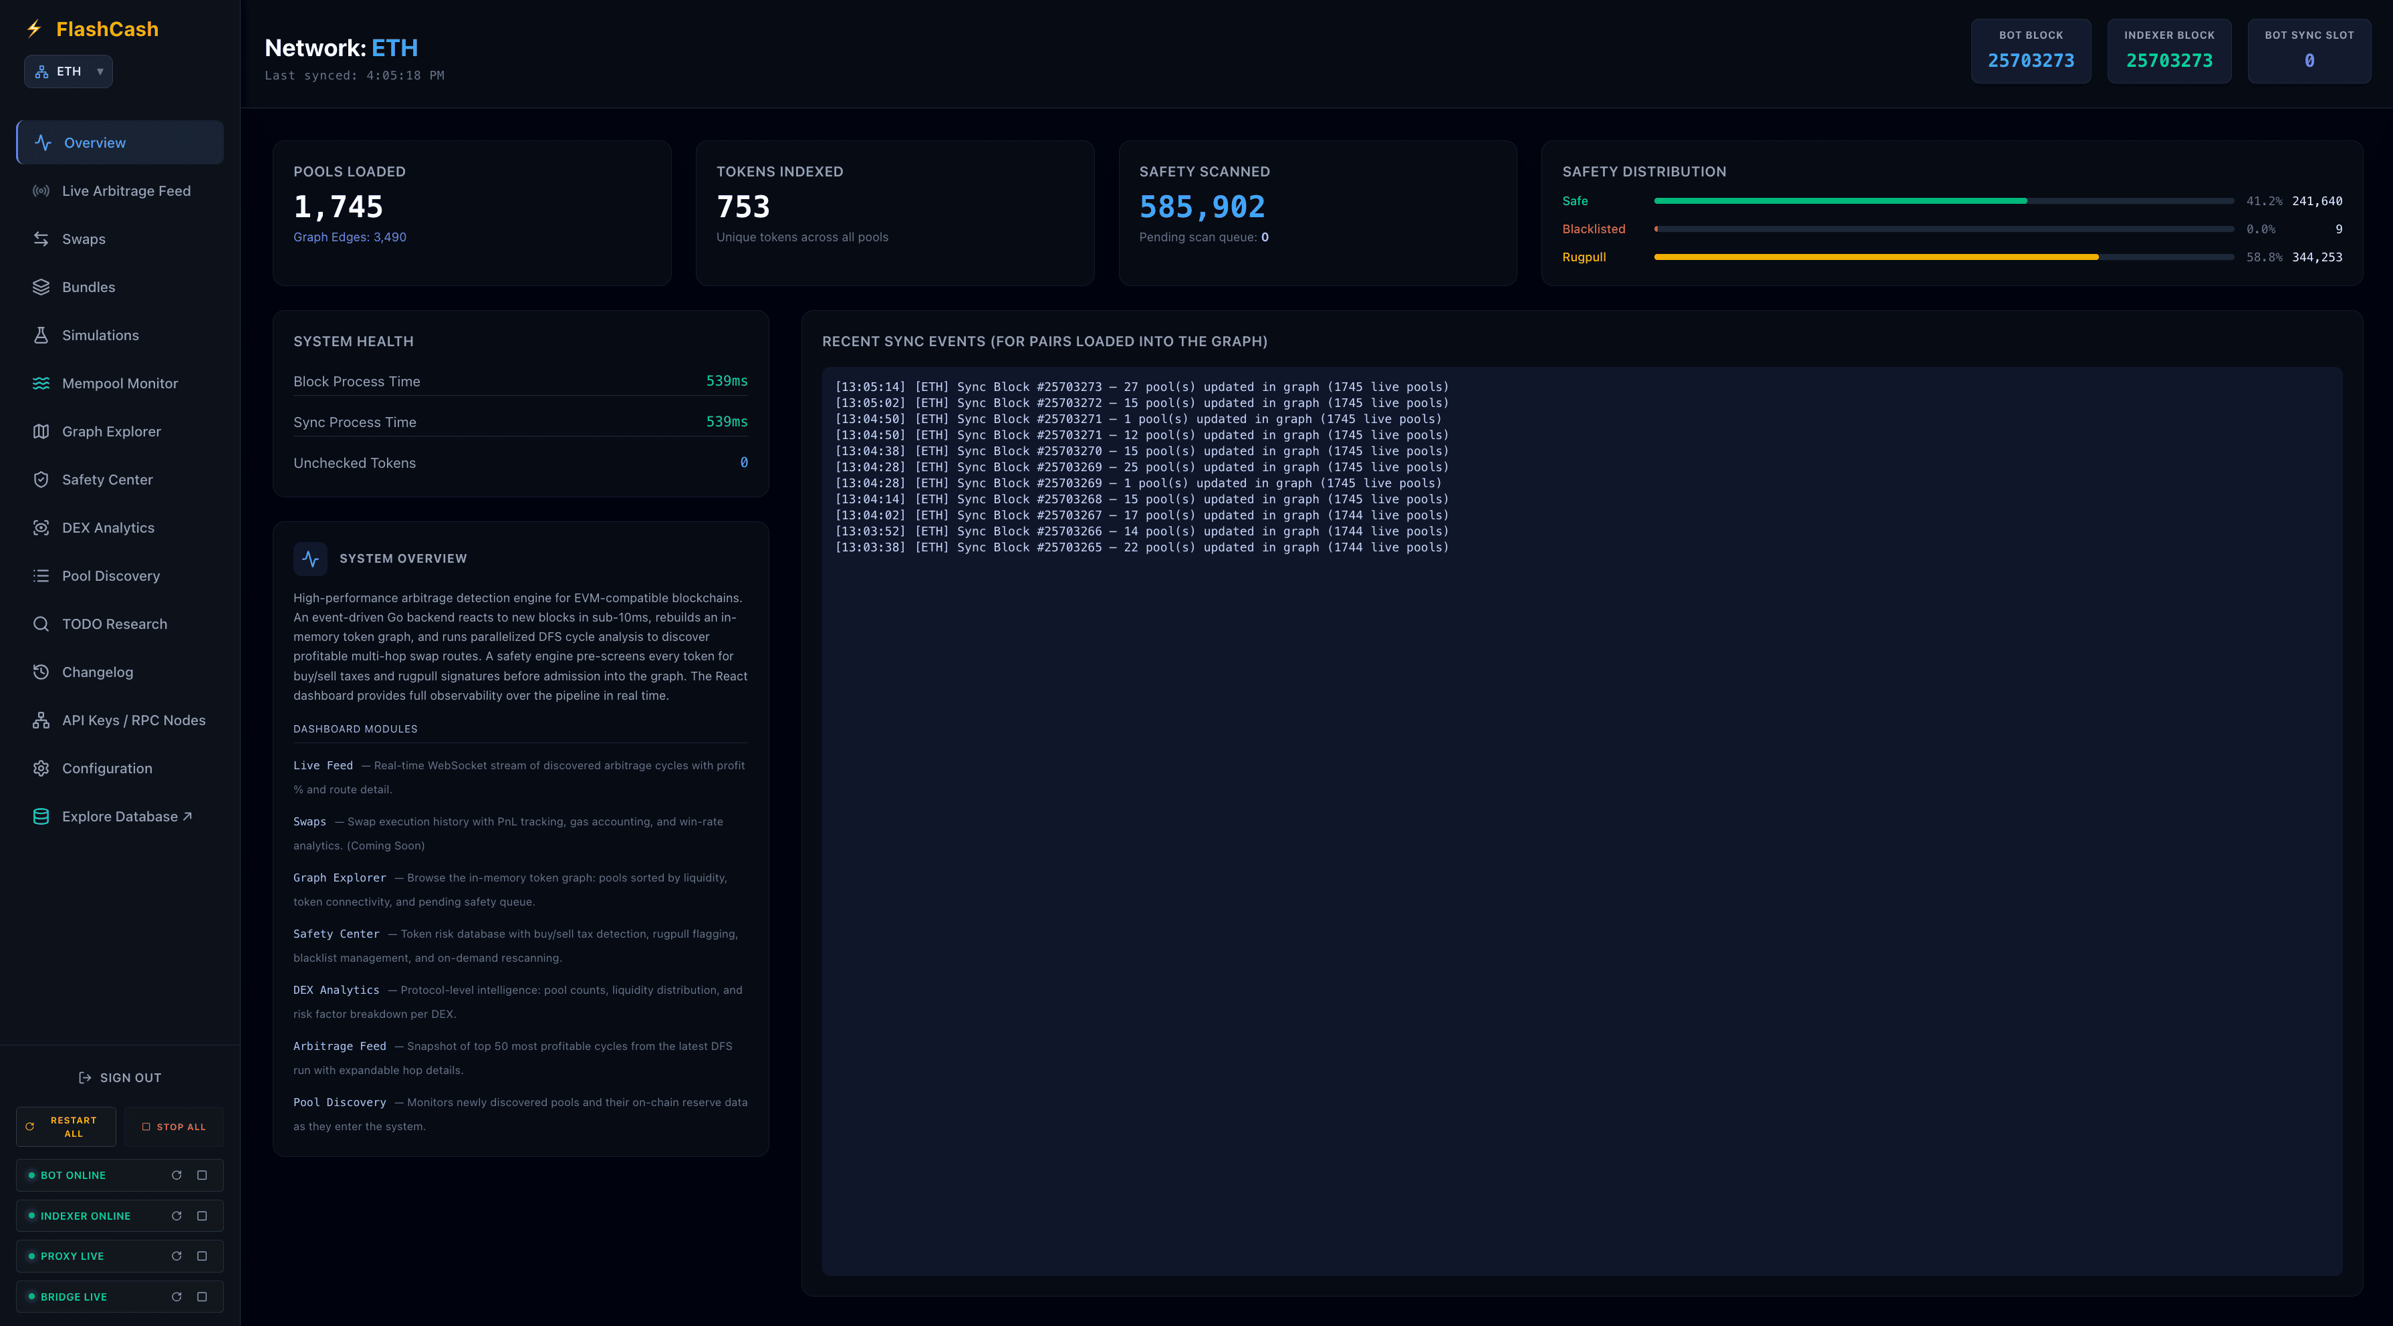Screen dimensions: 2393x1326
Task: Stop the BRIDGE LIVE service icon
Action: point(202,1297)
